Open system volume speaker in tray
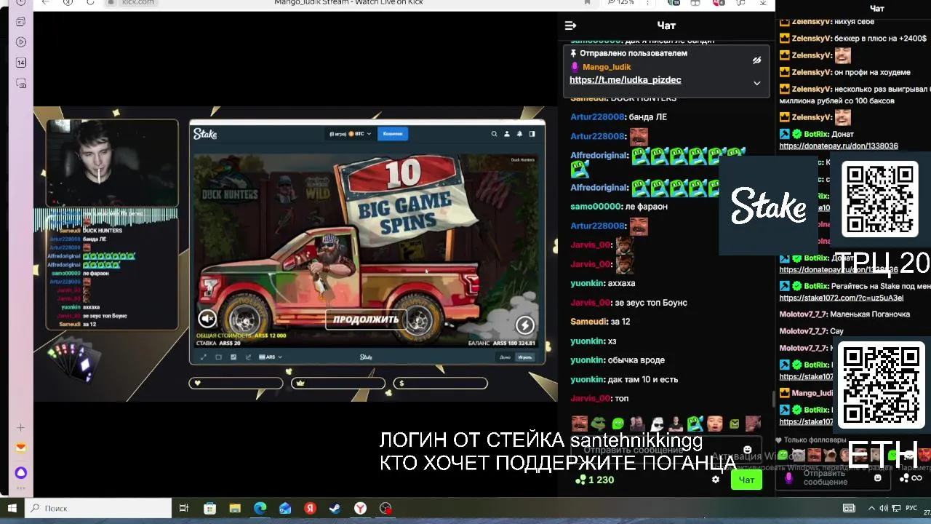The image size is (931, 524). click(x=884, y=508)
